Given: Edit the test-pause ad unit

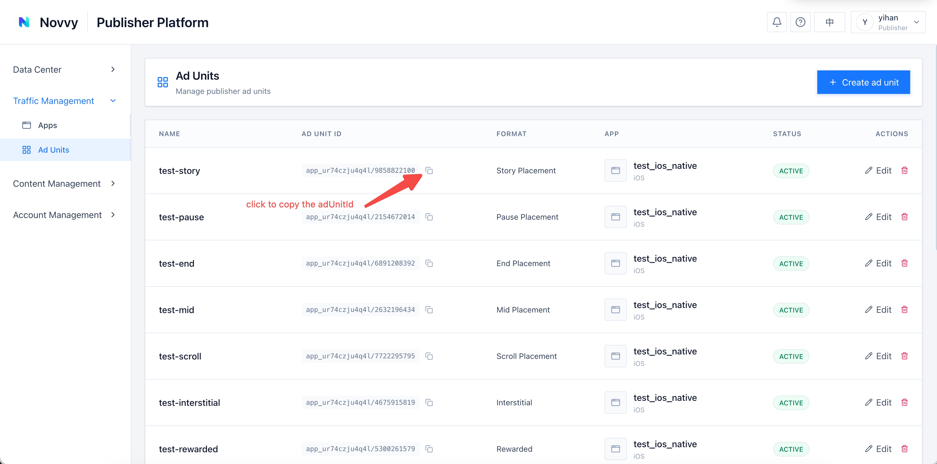Looking at the screenshot, I should pos(879,217).
